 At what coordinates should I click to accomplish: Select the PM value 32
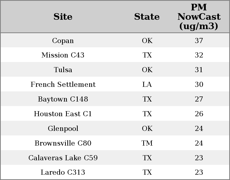[199, 55]
